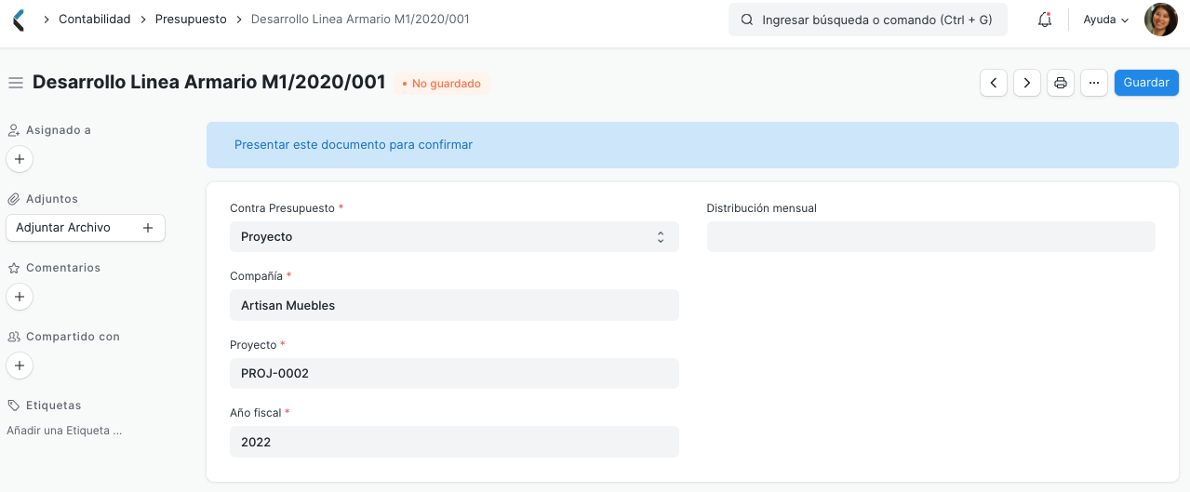Click the Asignado a label
Screen dimensions: 1190x492
click(59, 130)
